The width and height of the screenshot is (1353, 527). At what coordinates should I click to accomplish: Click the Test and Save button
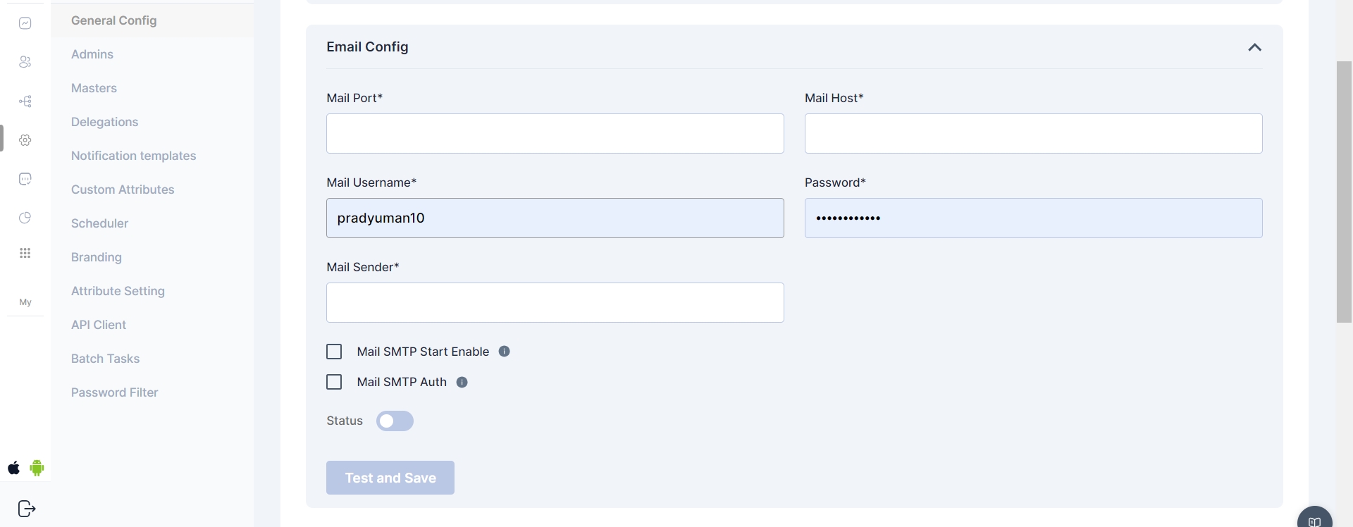[390, 478]
